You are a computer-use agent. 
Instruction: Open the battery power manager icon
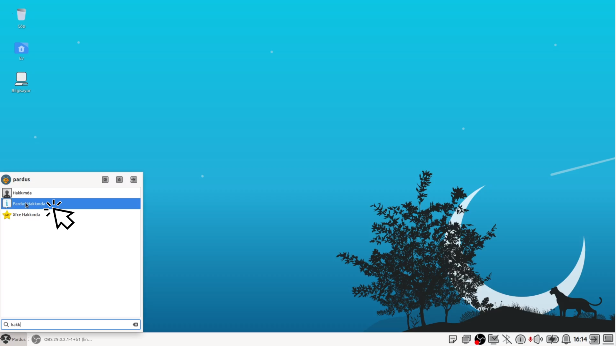552,339
